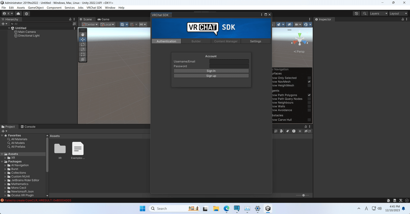Adjust the camera speed slider
Screen dimensions: 410x214
pyautogui.click(x=303, y=195)
